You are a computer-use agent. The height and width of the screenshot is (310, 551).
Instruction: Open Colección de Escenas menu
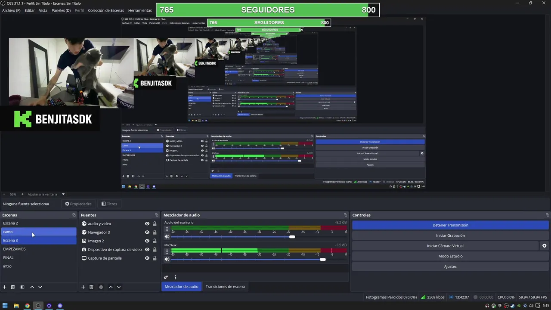coord(106,10)
